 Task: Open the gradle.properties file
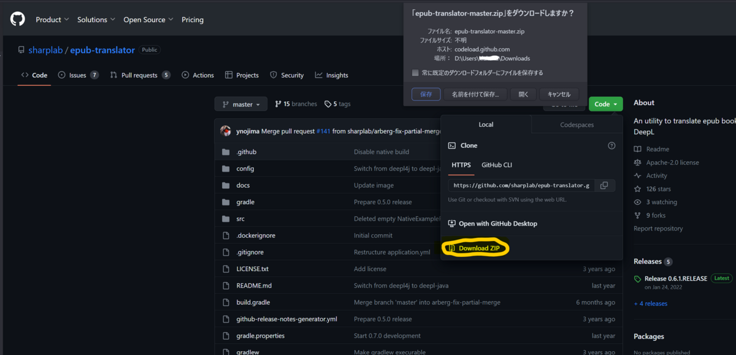[x=261, y=336]
